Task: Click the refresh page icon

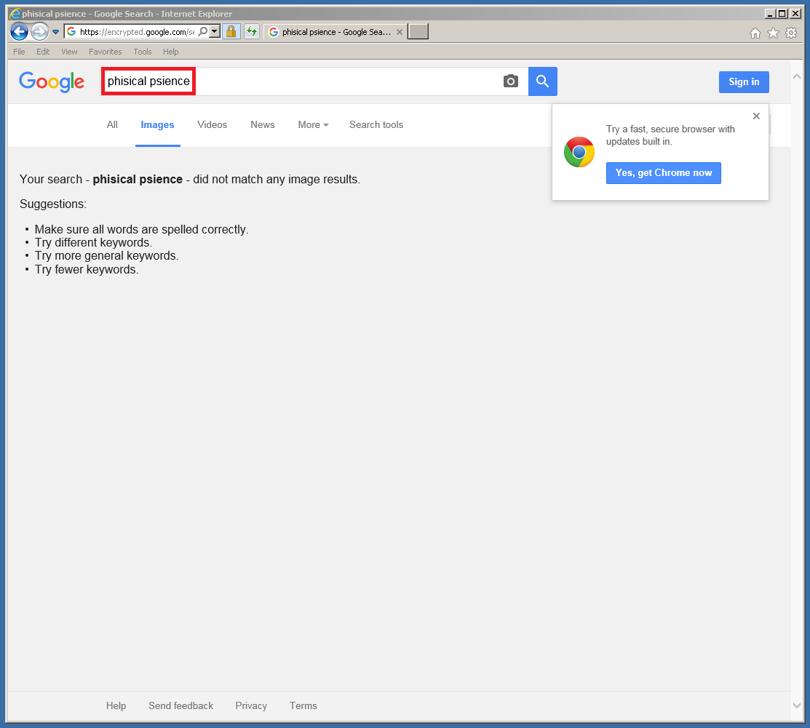Action: pos(252,31)
